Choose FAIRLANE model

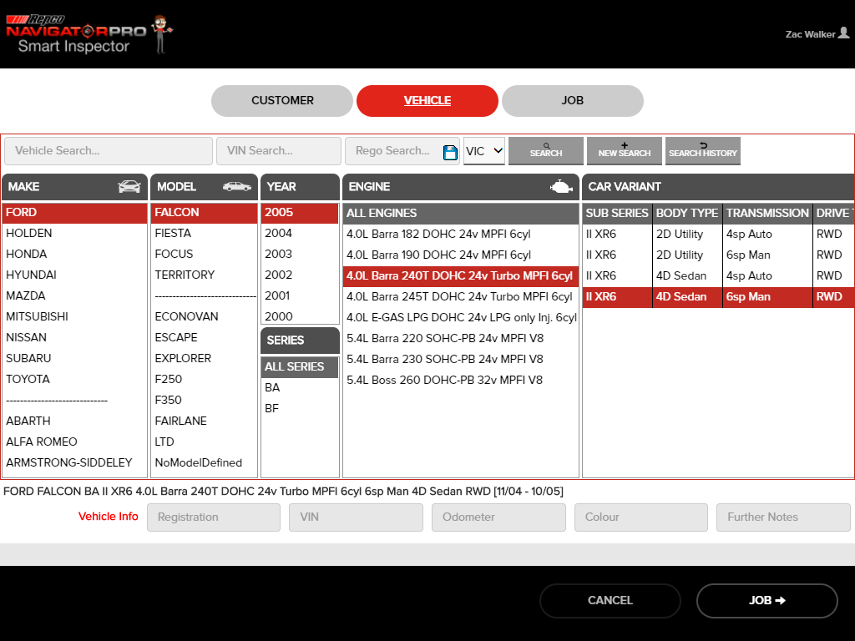coord(204,421)
